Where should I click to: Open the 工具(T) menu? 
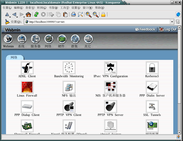pos(65,8)
